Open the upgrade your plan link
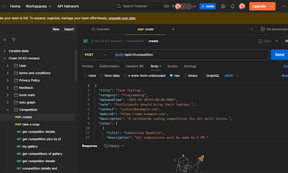 coord(122,18)
